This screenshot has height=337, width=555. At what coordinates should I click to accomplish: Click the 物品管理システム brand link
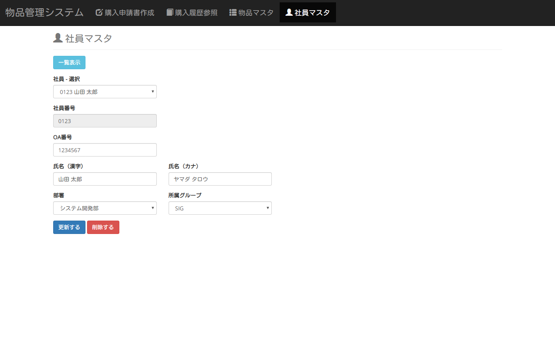[x=45, y=13]
